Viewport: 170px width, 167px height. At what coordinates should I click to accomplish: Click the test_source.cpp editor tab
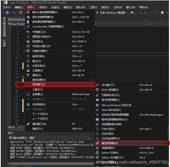(16, 19)
